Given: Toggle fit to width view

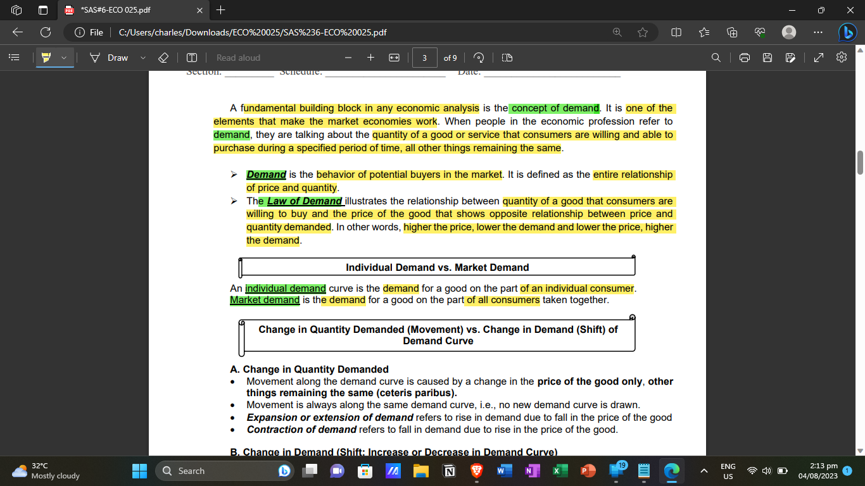Looking at the screenshot, I should 394,58.
